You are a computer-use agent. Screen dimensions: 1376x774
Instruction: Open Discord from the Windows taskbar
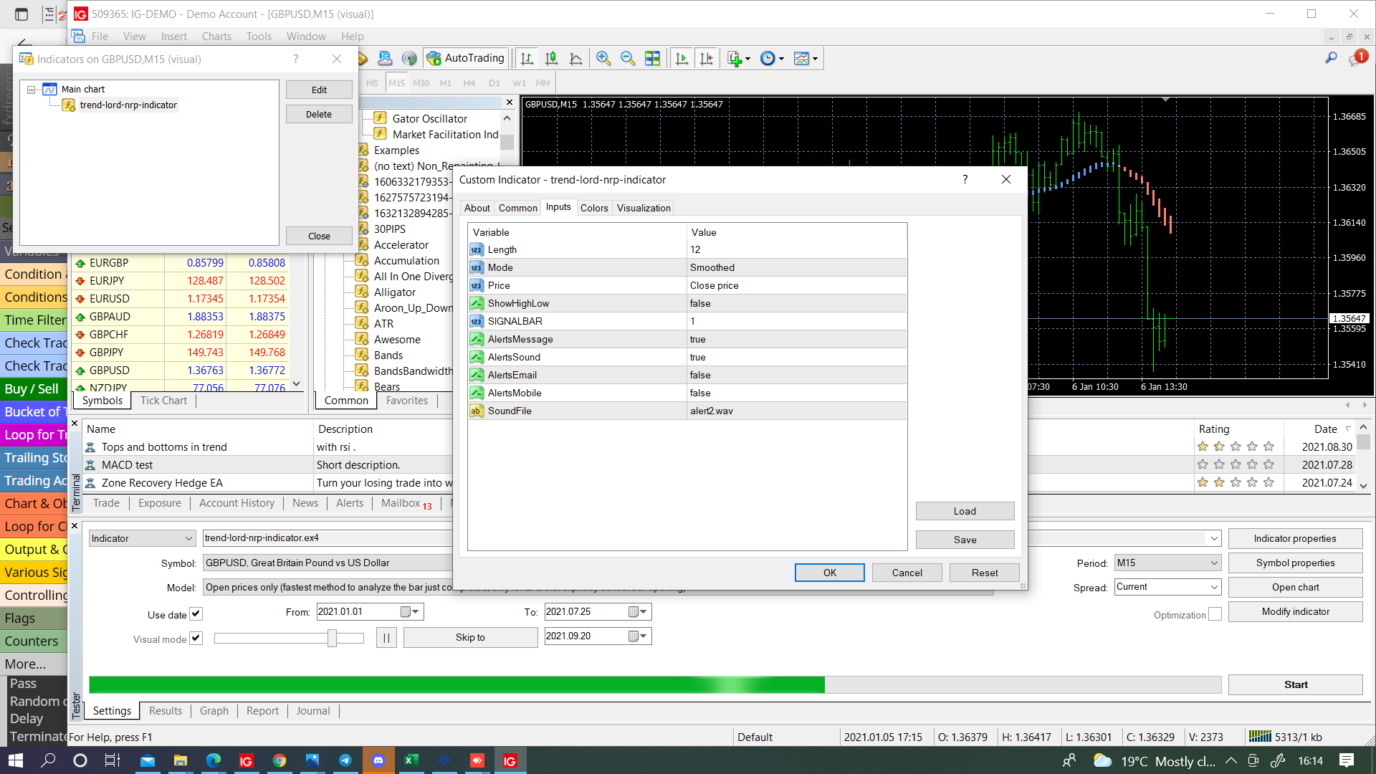[x=378, y=760]
